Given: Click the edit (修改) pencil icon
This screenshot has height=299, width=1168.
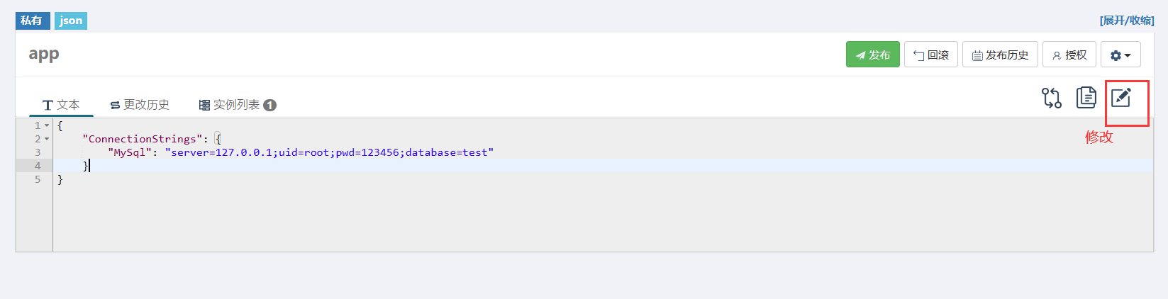Looking at the screenshot, I should [x=1120, y=97].
